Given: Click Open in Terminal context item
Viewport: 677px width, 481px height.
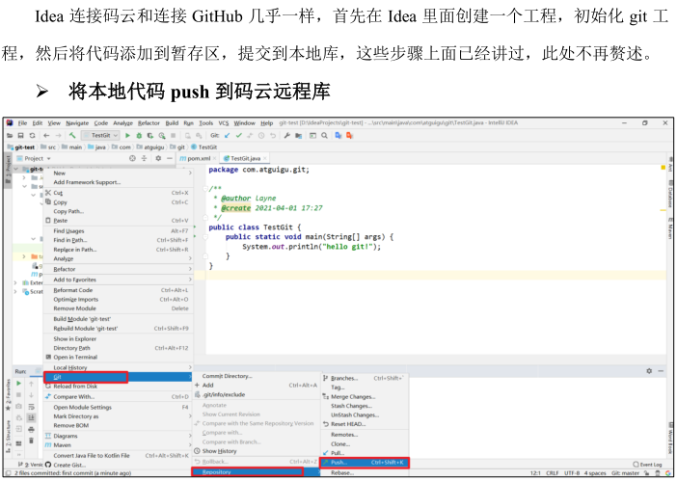Looking at the screenshot, I should (118, 358).
